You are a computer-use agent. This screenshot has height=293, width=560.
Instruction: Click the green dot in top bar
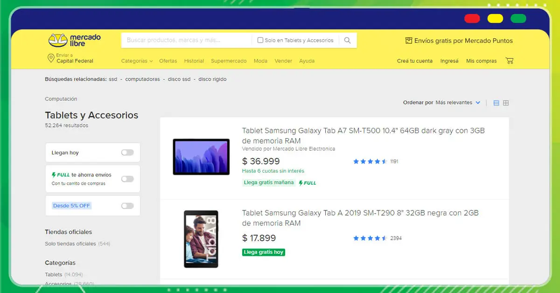tap(518, 19)
